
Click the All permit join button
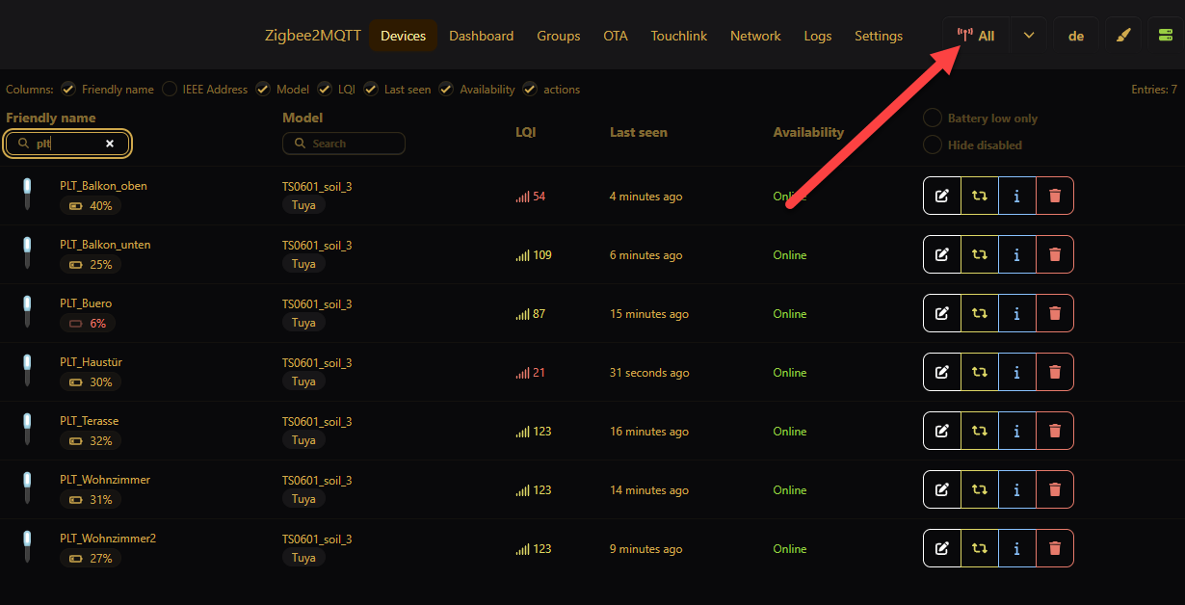[x=976, y=36]
